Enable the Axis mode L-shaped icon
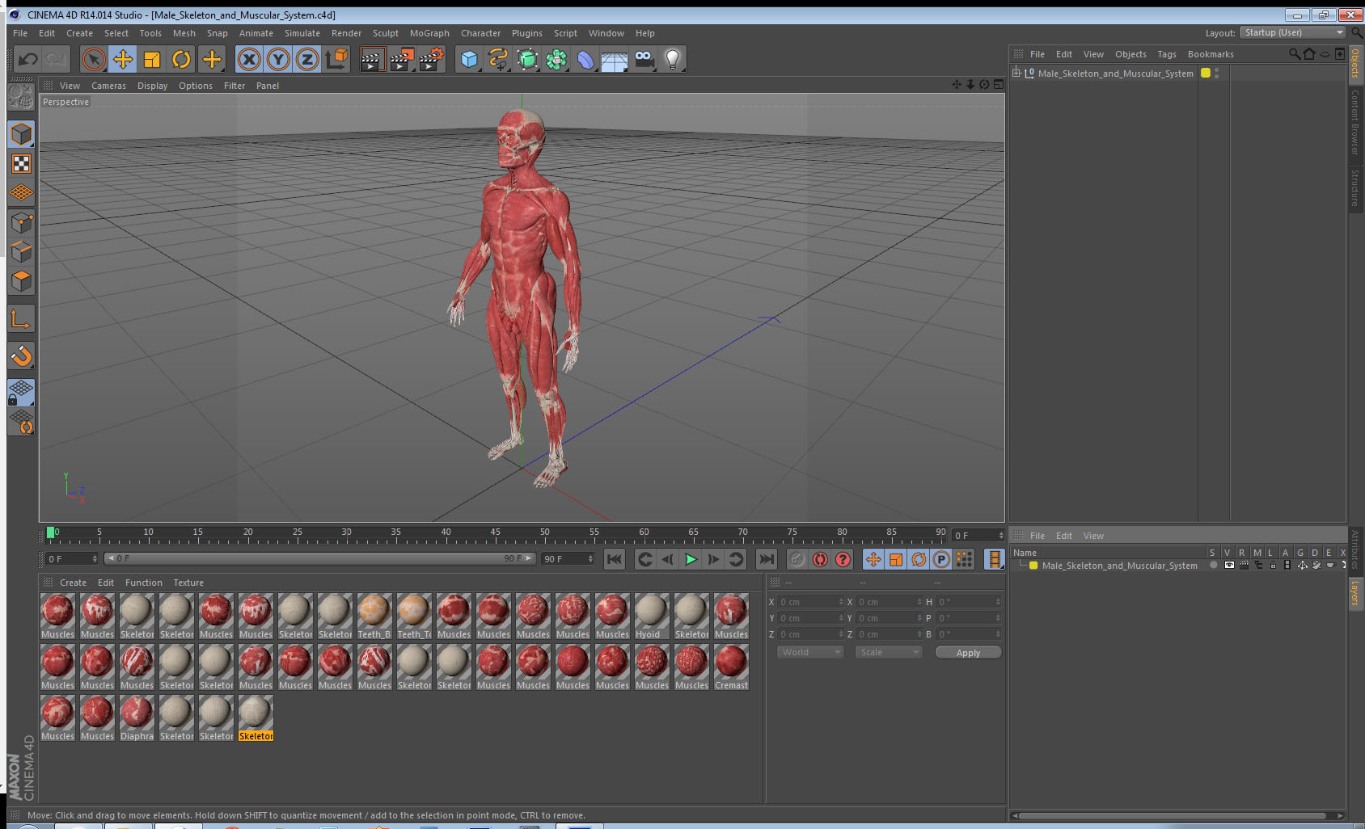The width and height of the screenshot is (1365, 829). pyautogui.click(x=21, y=319)
